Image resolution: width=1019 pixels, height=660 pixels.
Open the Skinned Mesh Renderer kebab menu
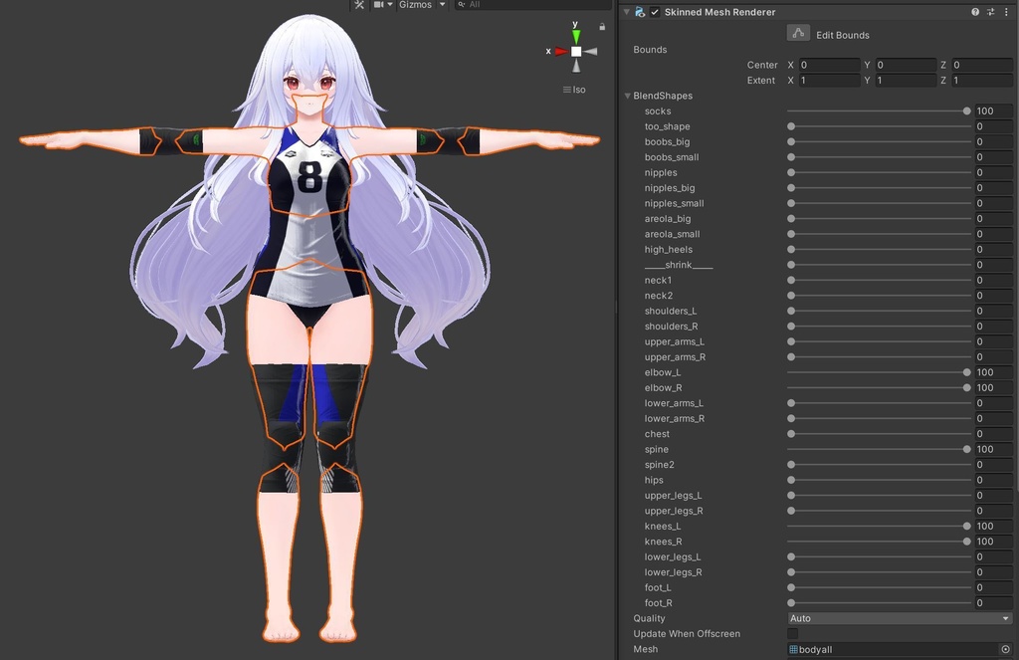[x=1006, y=12]
